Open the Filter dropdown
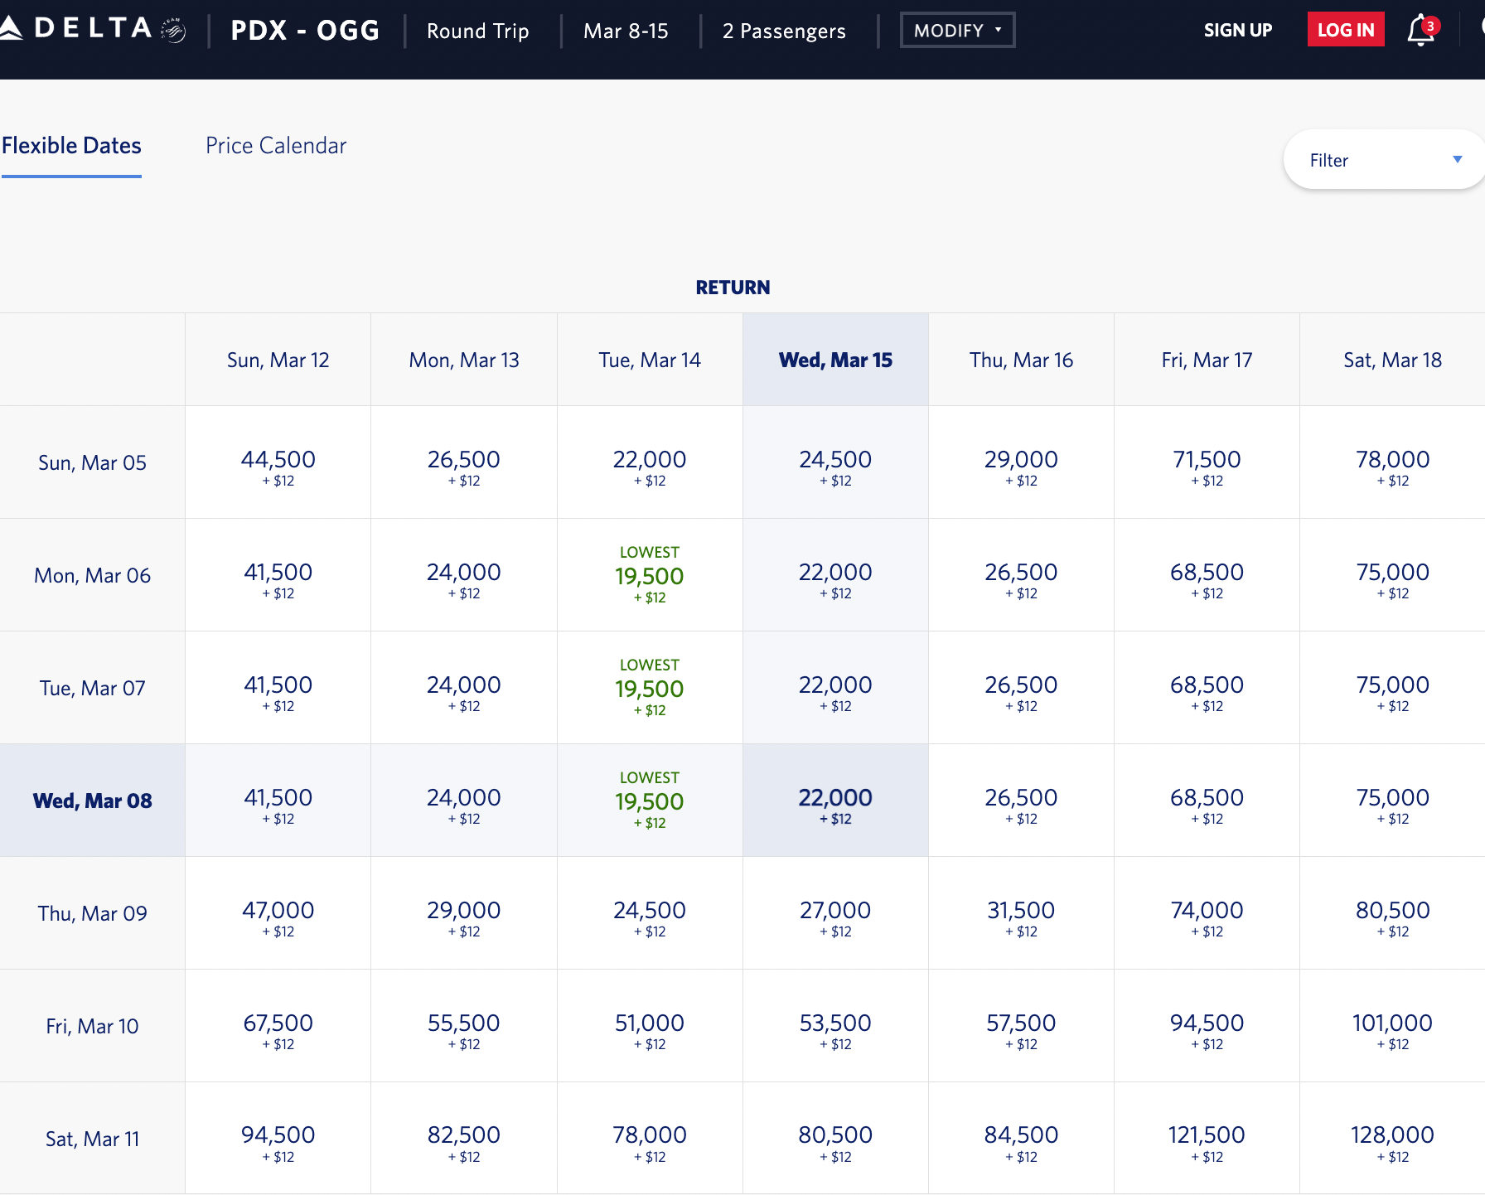 pos(1384,160)
